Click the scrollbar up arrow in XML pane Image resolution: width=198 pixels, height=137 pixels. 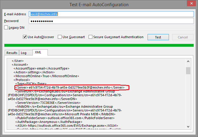click(x=188, y=61)
